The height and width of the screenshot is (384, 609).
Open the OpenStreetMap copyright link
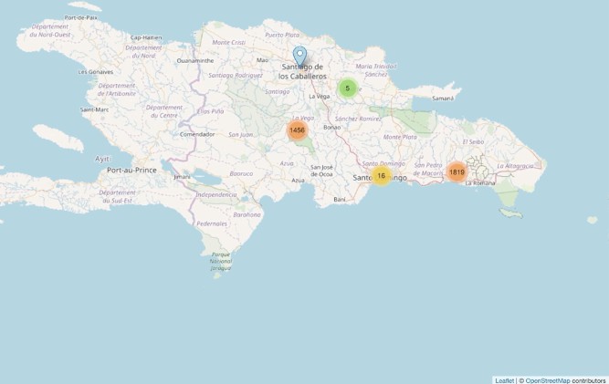pos(547,379)
